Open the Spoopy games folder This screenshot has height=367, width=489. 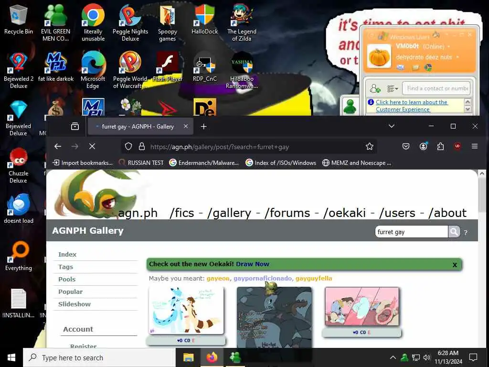[x=168, y=22]
